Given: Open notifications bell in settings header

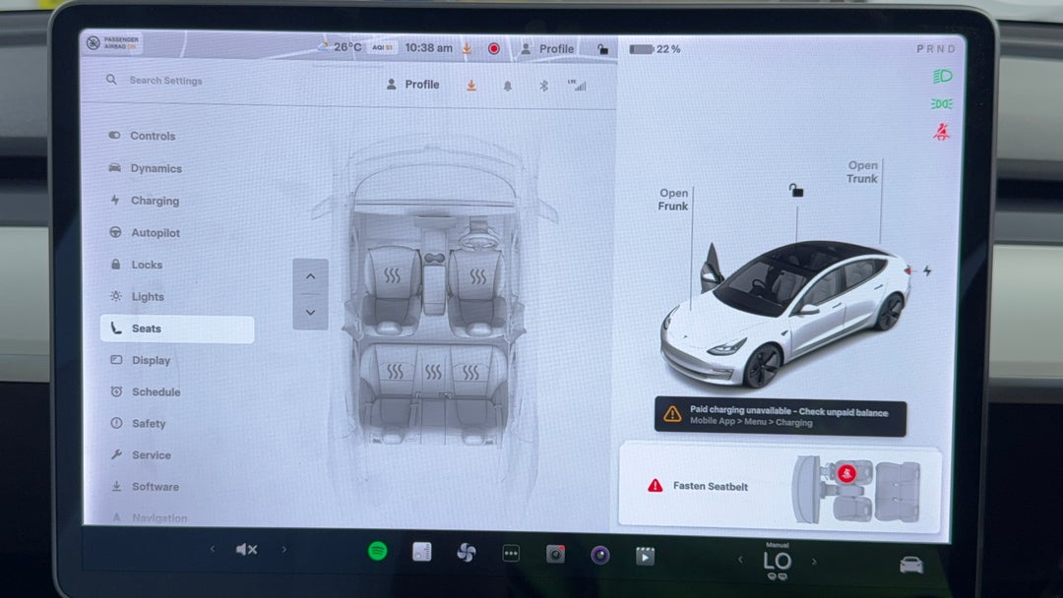Looking at the screenshot, I should 508,86.
